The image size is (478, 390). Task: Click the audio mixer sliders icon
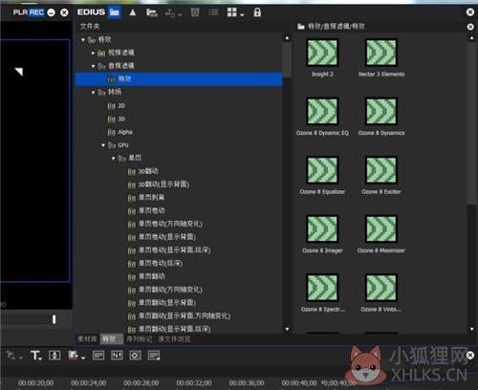pos(117,355)
